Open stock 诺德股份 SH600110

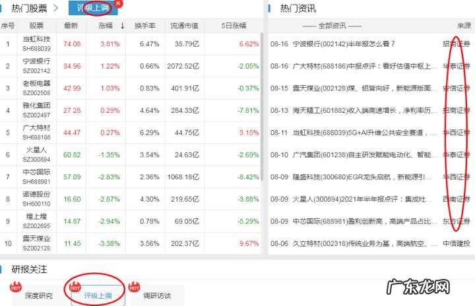tap(37, 199)
